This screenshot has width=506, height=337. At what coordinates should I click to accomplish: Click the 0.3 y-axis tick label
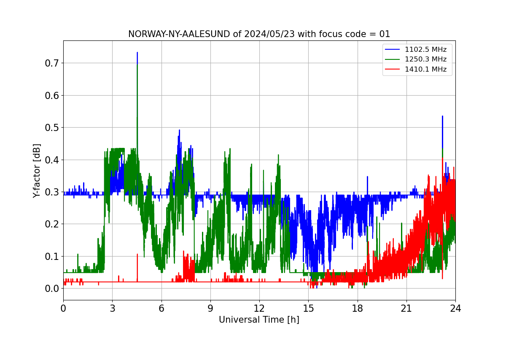[51, 192]
